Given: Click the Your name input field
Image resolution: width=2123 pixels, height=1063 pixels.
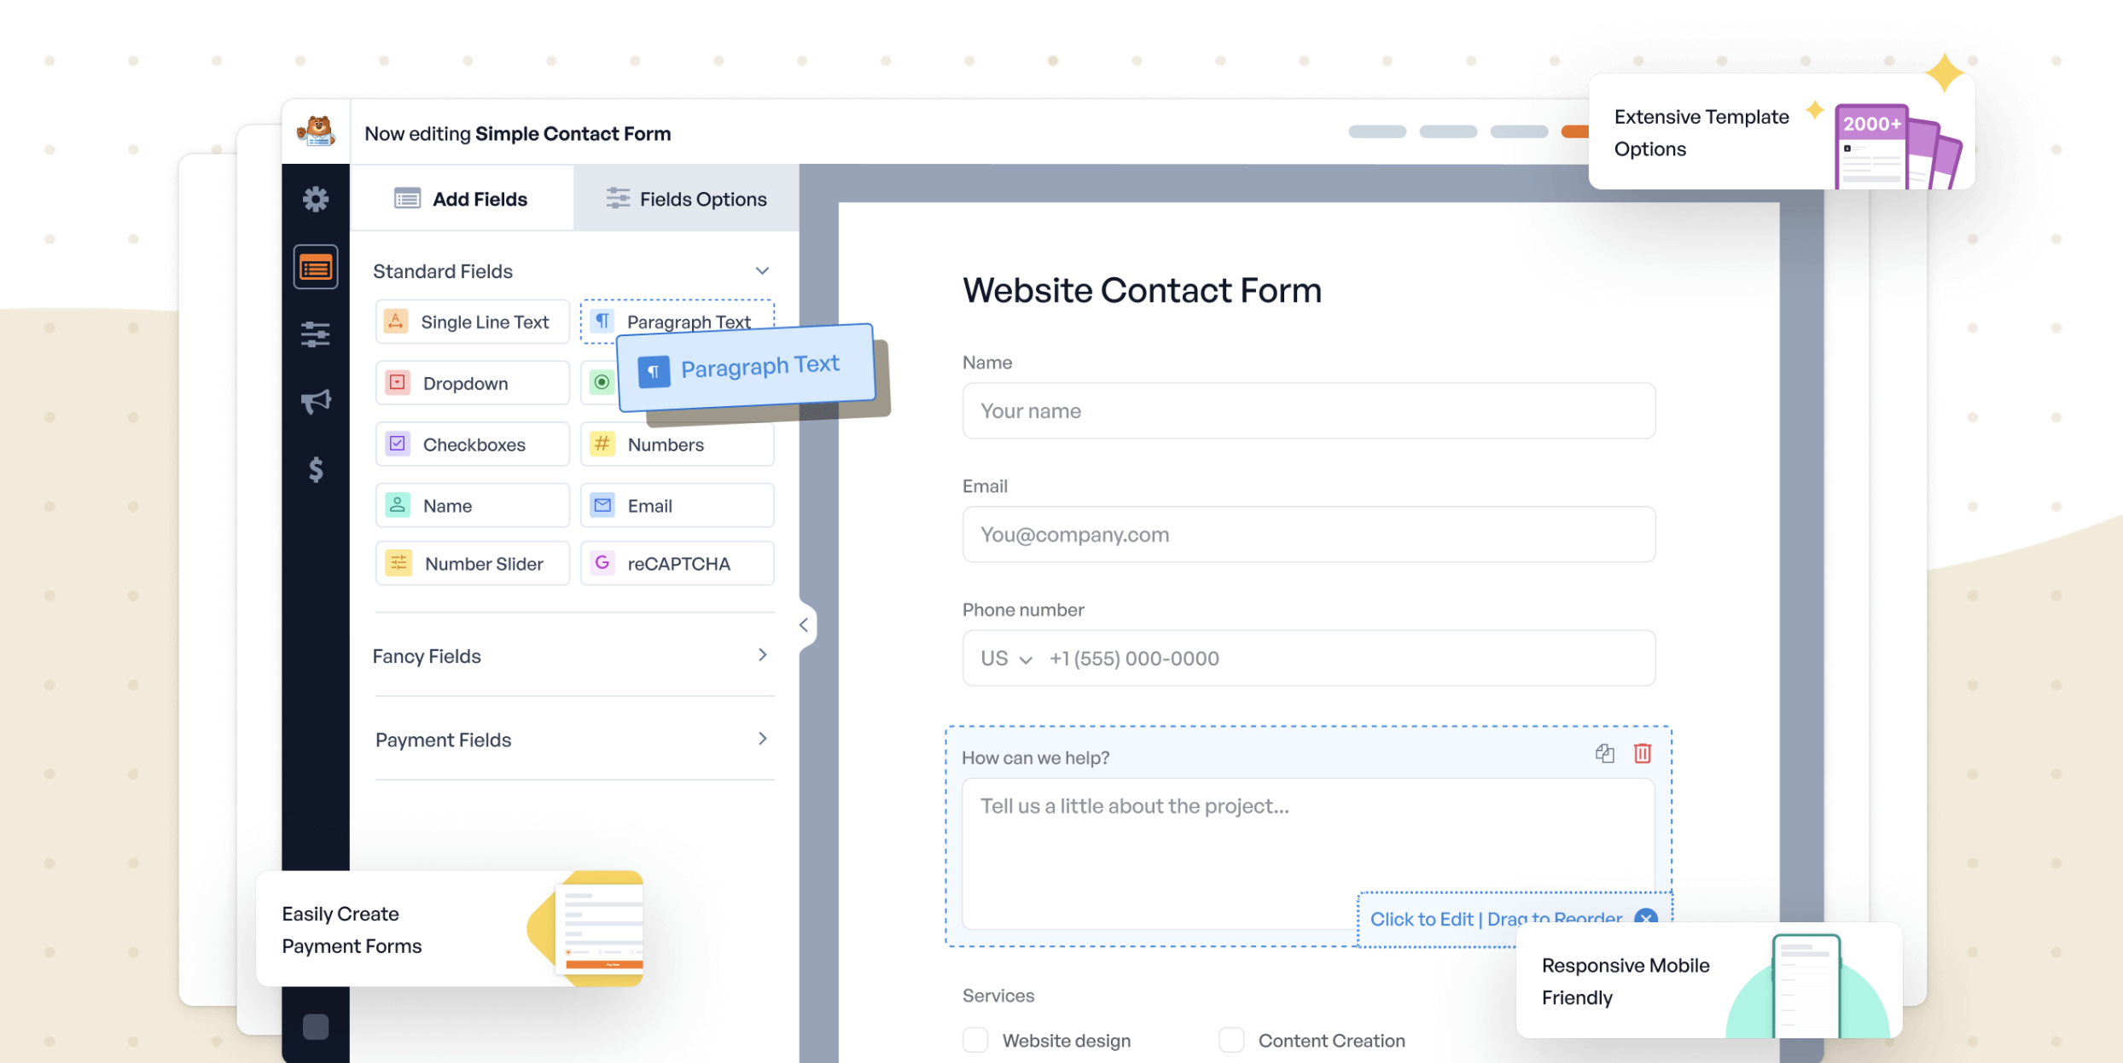Looking at the screenshot, I should click(x=1308, y=411).
